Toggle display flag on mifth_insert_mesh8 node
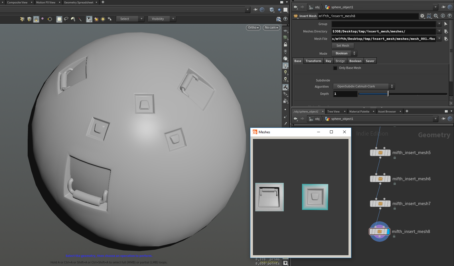 [x=388, y=232]
